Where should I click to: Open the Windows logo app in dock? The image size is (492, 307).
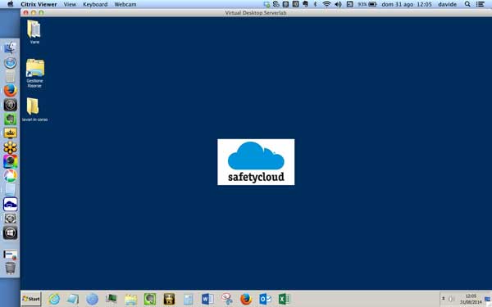(x=10, y=233)
